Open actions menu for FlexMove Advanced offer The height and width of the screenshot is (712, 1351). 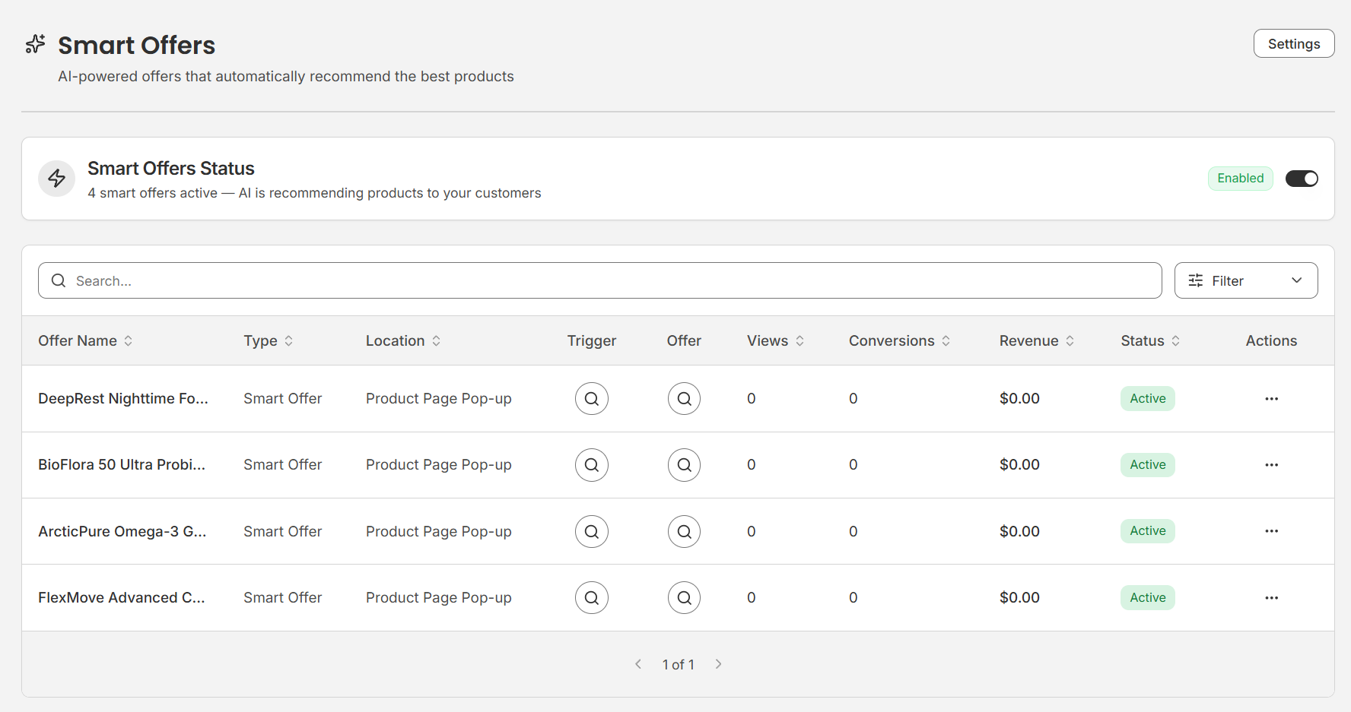1271,597
